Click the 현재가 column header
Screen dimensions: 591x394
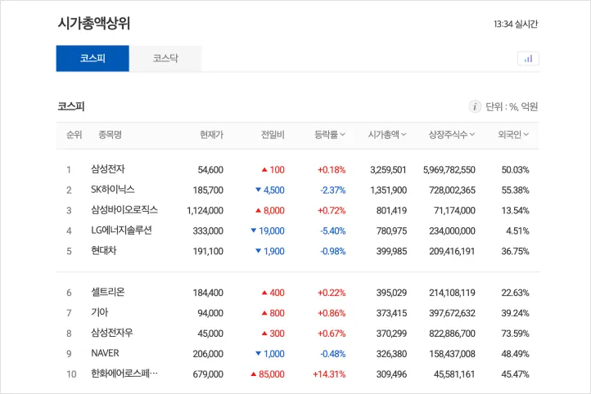tap(211, 135)
